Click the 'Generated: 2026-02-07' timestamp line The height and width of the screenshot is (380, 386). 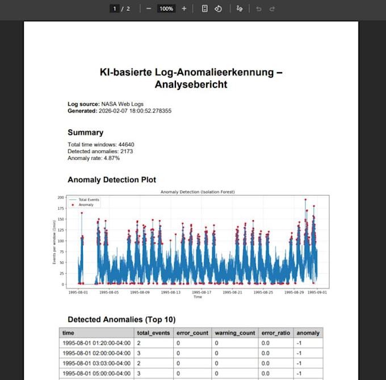[119, 111]
